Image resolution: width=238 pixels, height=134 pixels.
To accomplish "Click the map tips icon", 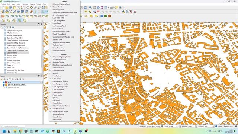I will [x=116, y=7].
